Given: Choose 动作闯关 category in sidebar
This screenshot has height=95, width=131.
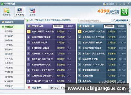Looking at the screenshot, I should coord(12,31).
